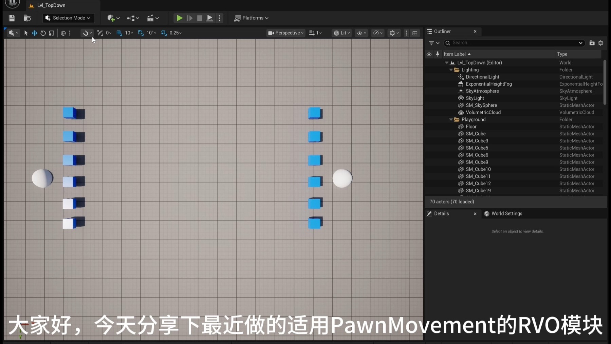The image size is (611, 344).
Task: Collapse the Lighting folder
Action: click(451, 70)
